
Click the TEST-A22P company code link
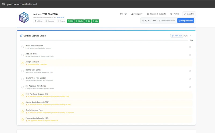click(60, 17)
